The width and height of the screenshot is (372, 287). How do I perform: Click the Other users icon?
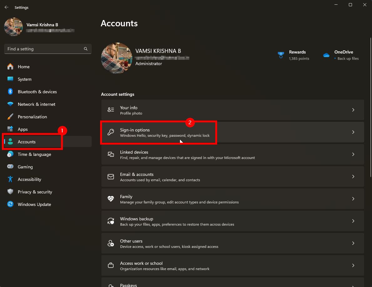tap(111, 243)
